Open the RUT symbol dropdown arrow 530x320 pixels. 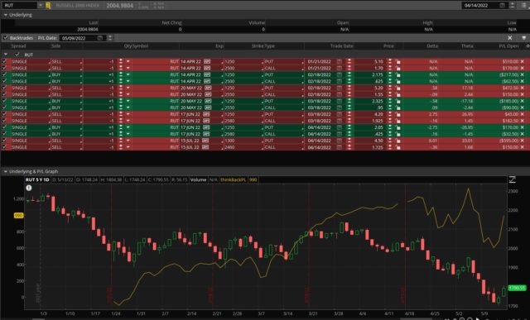(41, 6)
